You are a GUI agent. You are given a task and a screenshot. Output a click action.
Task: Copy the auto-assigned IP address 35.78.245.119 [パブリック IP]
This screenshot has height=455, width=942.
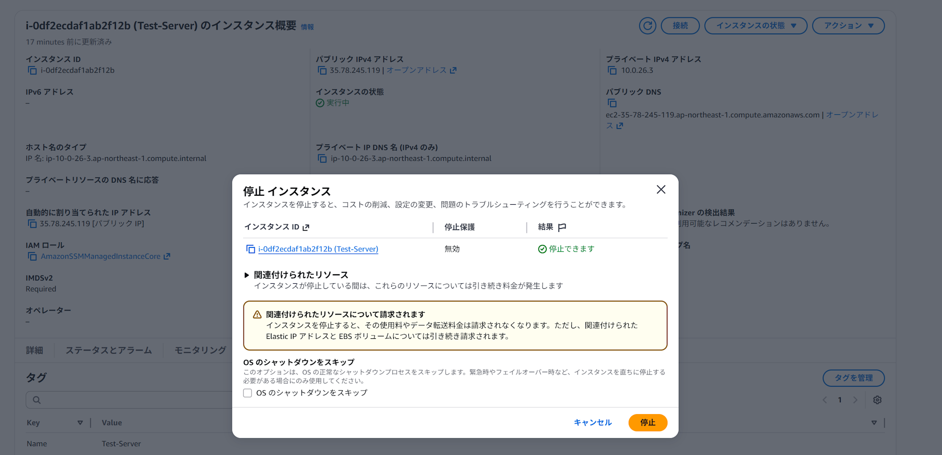tap(32, 224)
